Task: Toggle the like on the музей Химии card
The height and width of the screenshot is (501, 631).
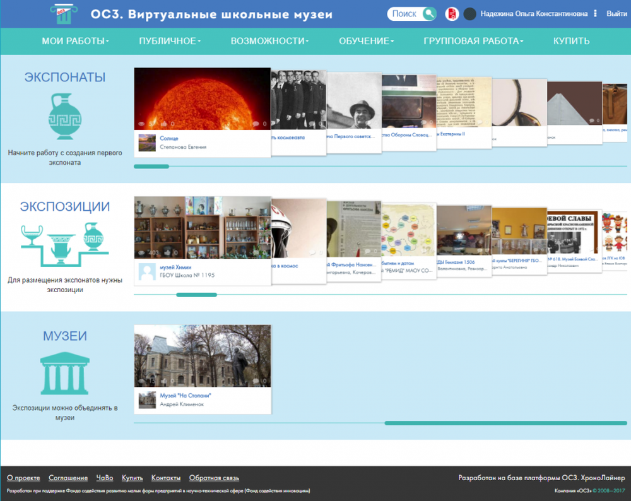Action: [x=166, y=251]
